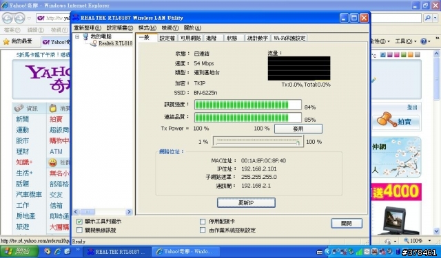Select the Realtek RTL818 adapter icon in tree
Viewport: 441px width, 258px height.
pos(94,43)
